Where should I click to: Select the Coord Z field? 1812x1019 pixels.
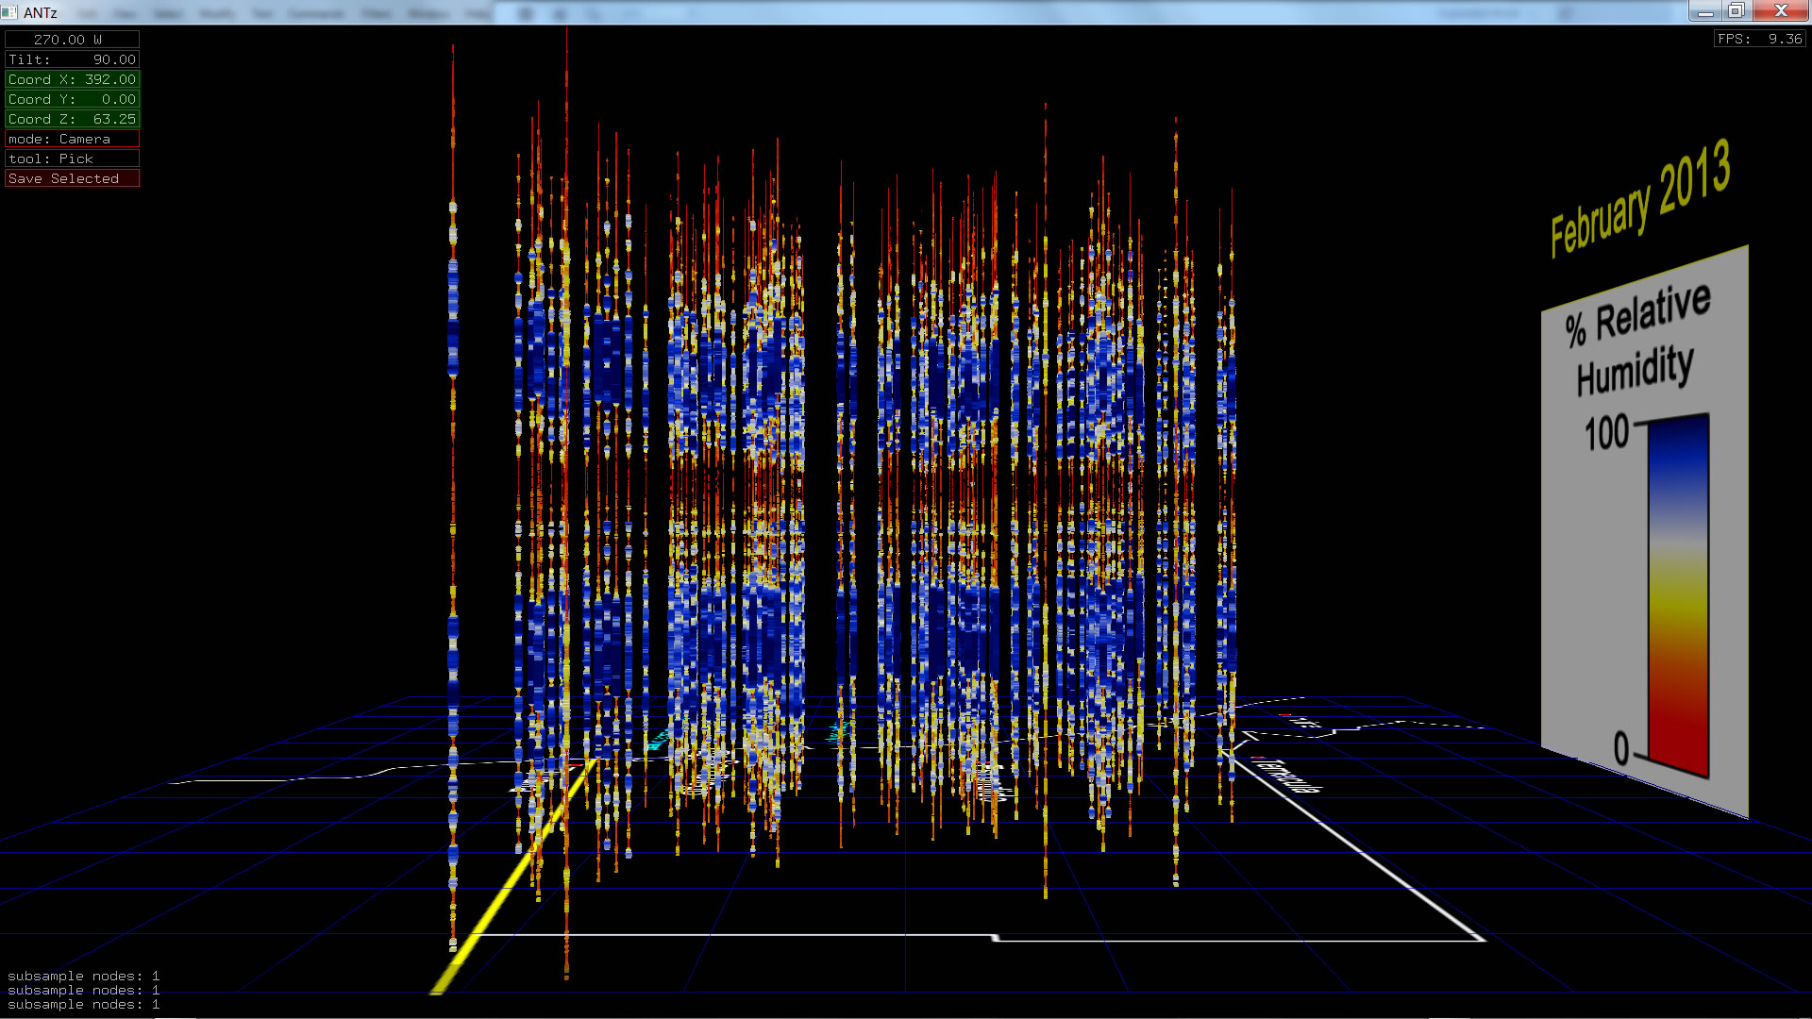pos(72,119)
